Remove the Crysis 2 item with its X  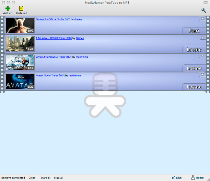pos(202,56)
